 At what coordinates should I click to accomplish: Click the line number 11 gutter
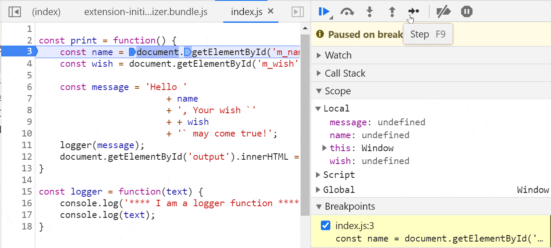[x=27, y=145]
